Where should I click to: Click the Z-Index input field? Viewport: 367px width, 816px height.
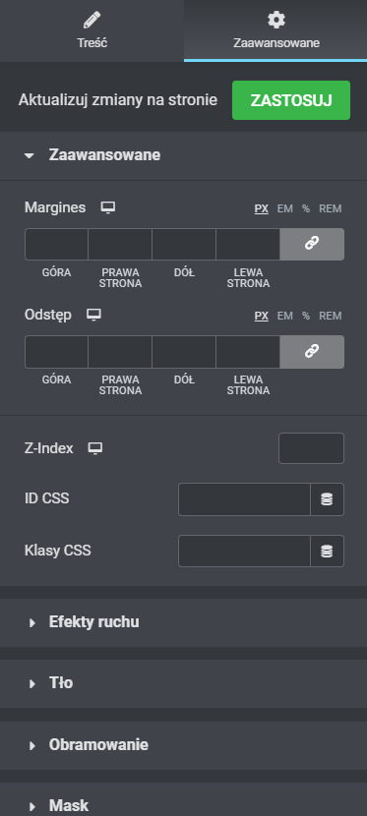coord(311,448)
